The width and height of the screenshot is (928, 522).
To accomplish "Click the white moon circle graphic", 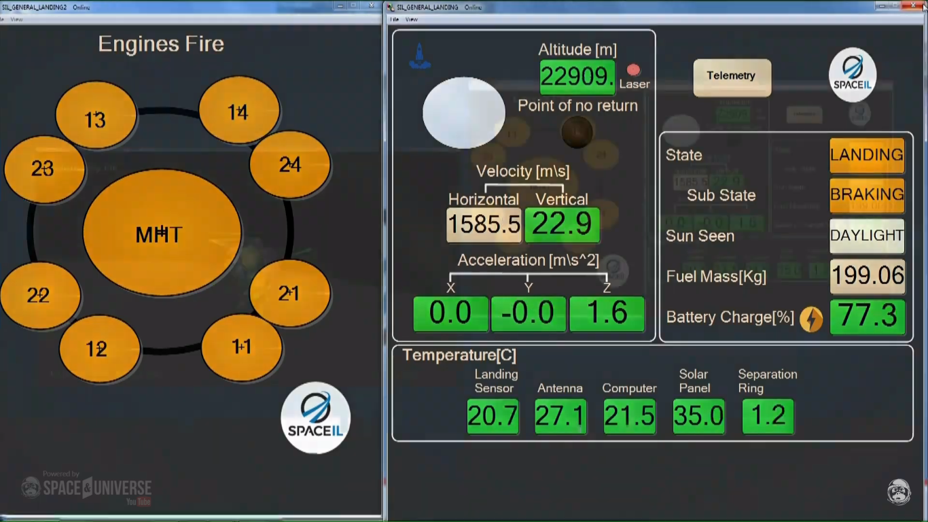I will coord(464,113).
